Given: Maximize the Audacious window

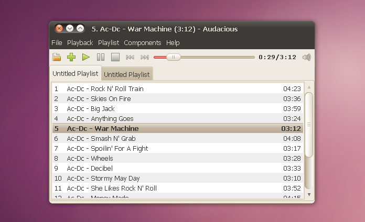Looking at the screenshot, I should click(x=80, y=28).
